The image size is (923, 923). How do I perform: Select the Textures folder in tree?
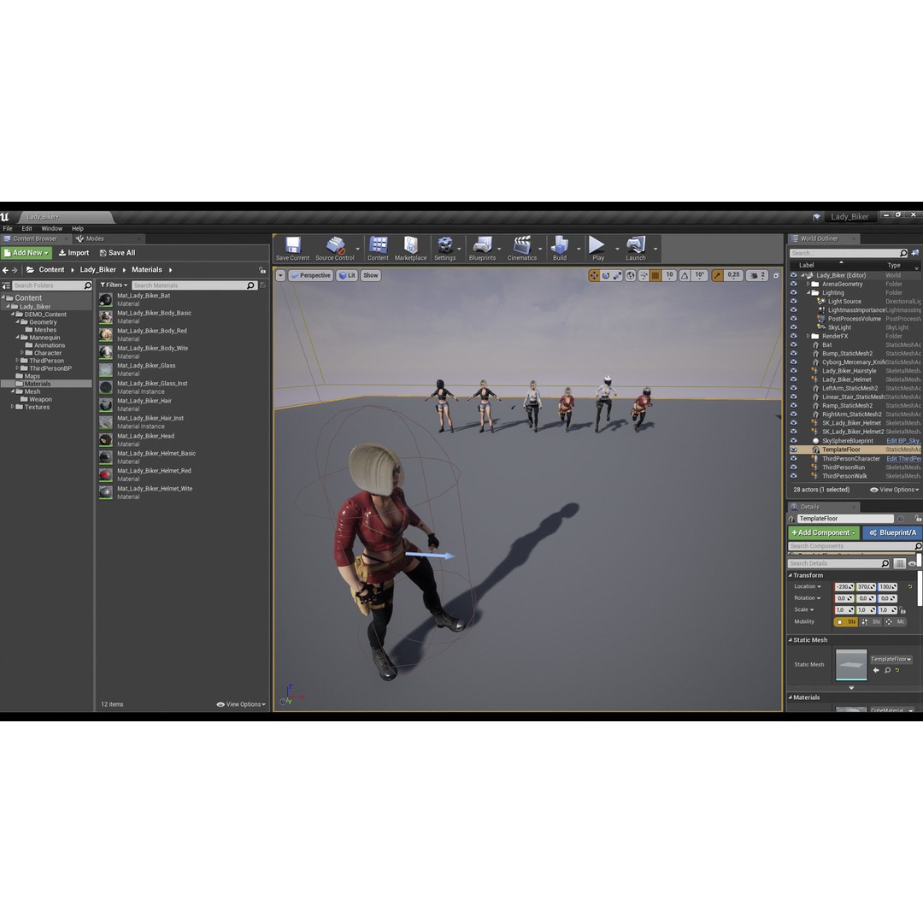pyautogui.click(x=37, y=407)
